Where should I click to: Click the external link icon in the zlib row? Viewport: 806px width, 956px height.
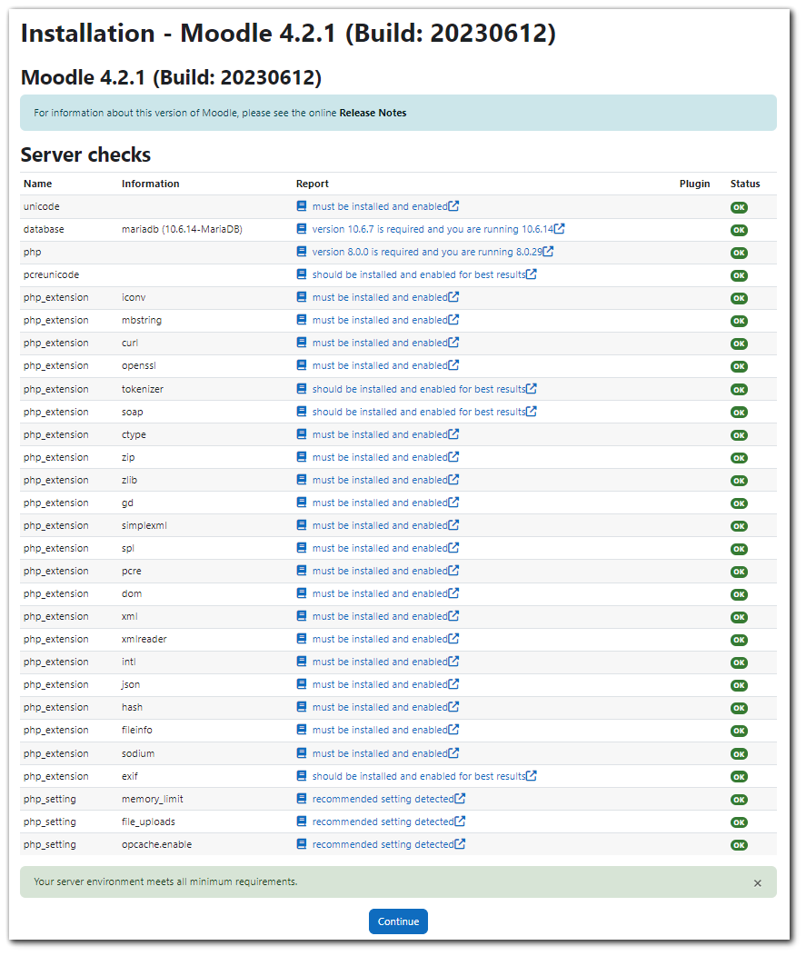click(453, 479)
